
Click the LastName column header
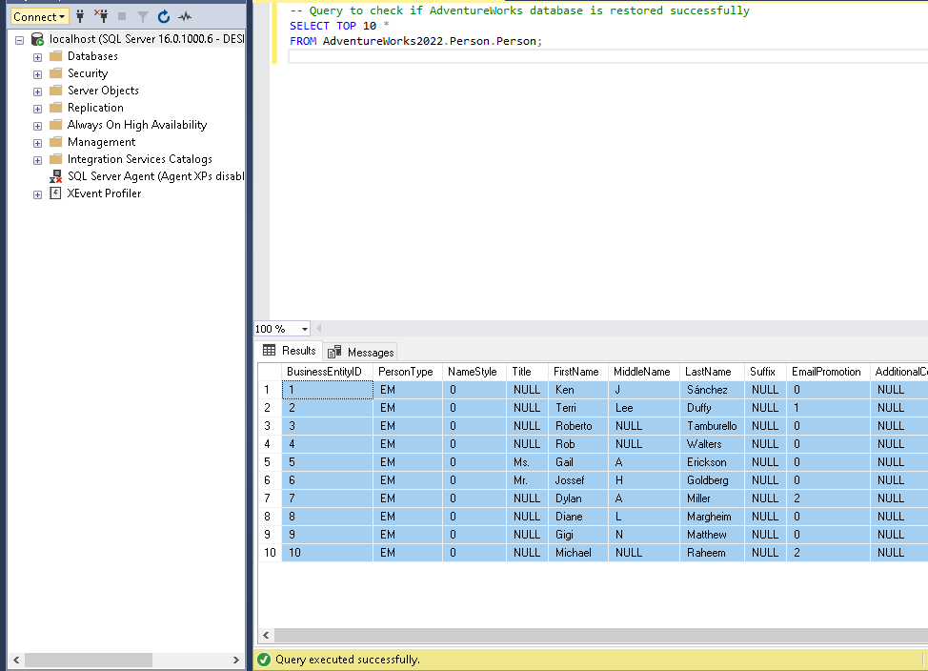708,372
